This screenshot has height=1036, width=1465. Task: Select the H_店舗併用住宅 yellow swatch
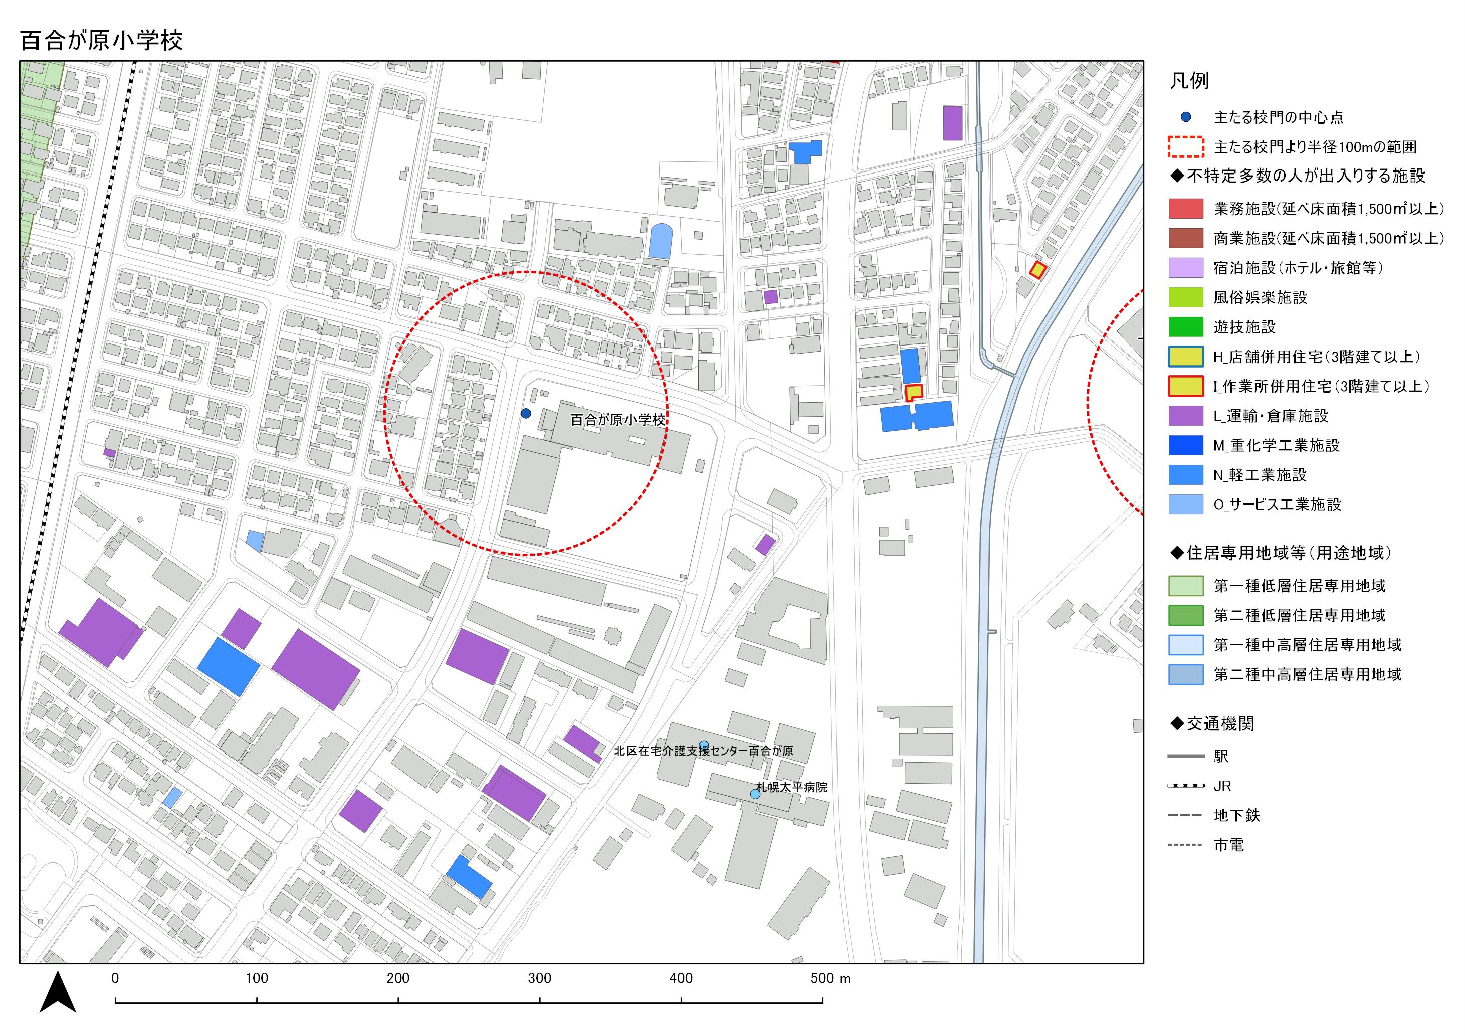[1185, 356]
